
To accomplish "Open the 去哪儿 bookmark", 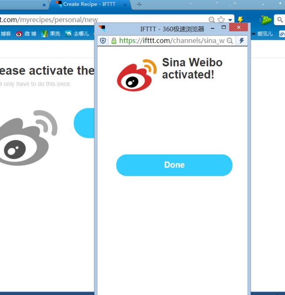I will click(77, 34).
